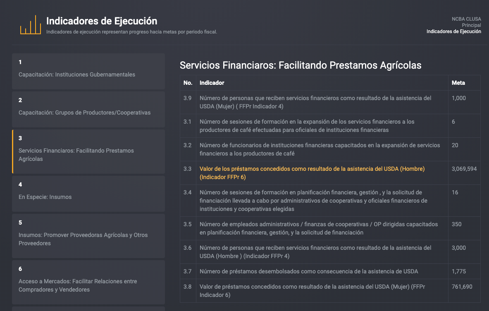
Task: Select indicator 3.8 loan value Mujer row
Action: pos(330,291)
